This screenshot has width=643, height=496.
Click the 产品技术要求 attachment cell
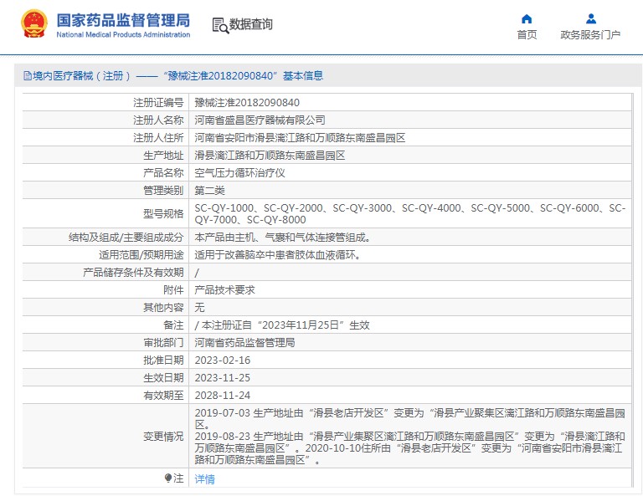pos(224,290)
